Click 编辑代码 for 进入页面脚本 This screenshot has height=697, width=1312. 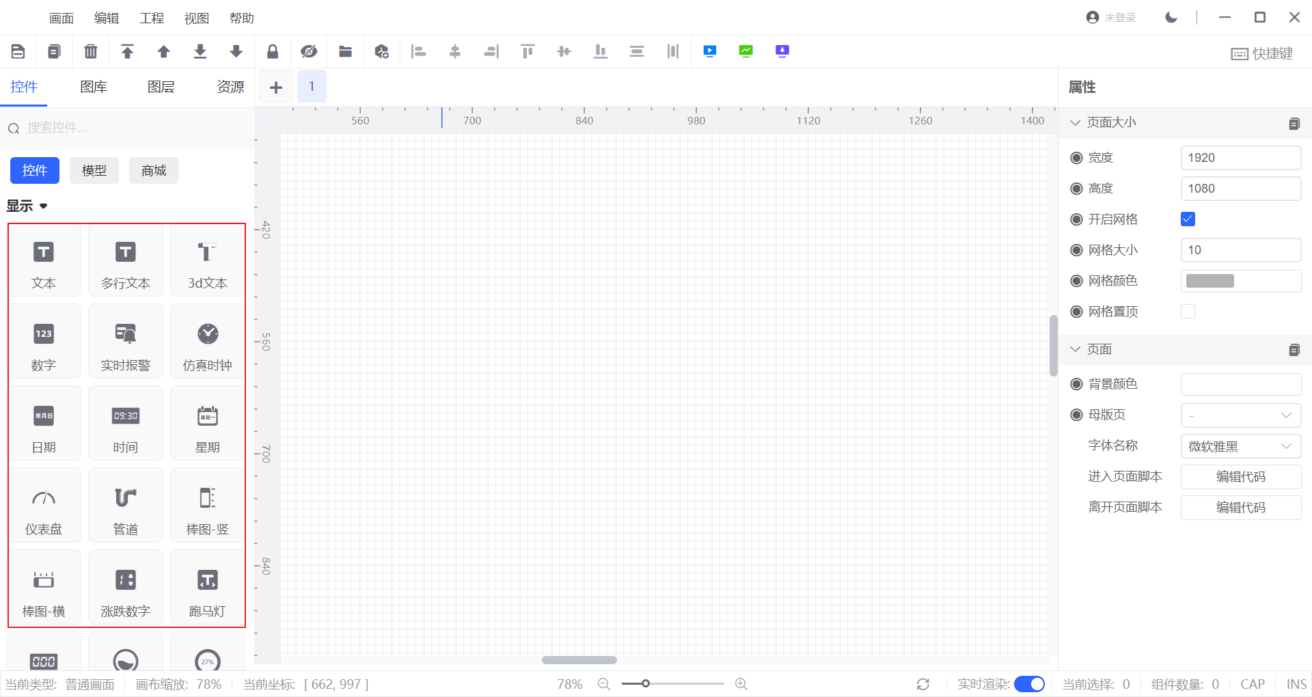pos(1240,477)
